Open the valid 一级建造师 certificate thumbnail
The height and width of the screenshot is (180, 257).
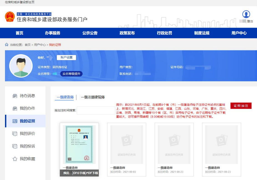pos(79,144)
